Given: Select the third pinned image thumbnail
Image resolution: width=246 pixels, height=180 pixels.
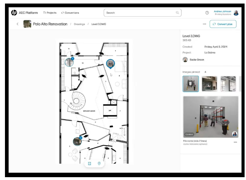Looking at the screenshot, I should pos(228,84).
